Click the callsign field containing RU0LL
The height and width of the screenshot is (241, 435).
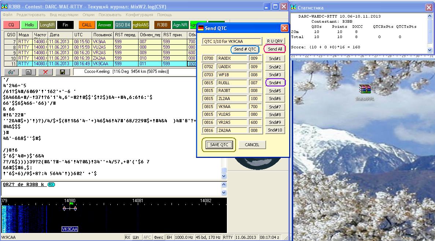tap(232, 83)
